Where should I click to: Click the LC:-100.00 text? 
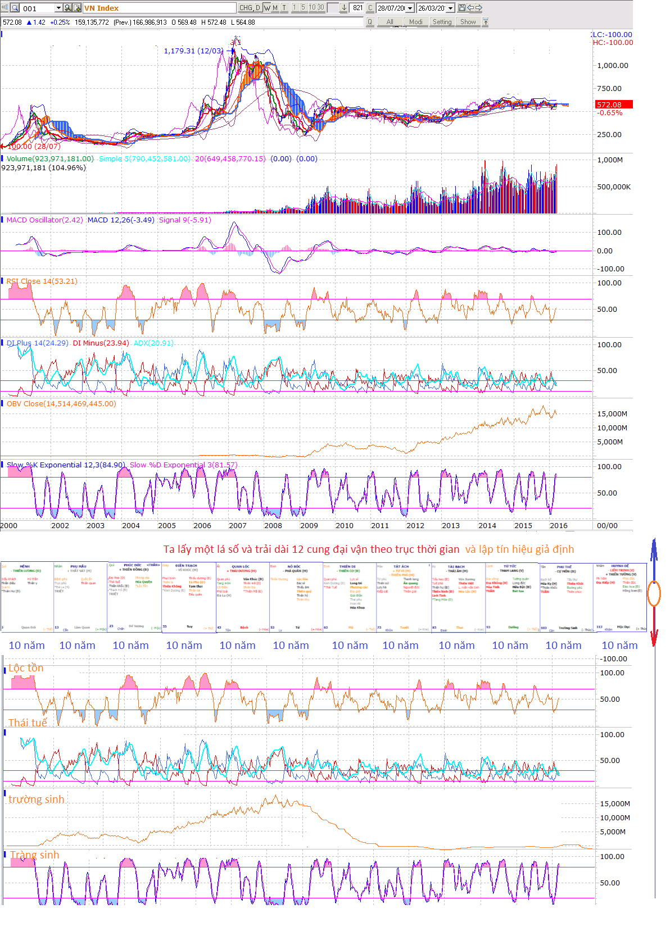tap(612, 35)
